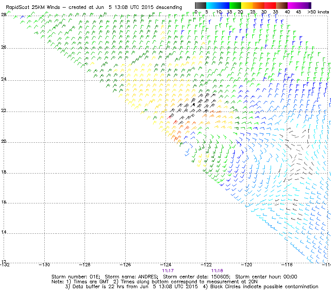Click the '45' label under the color scale
Screen dimensions: 331x290
298,12
